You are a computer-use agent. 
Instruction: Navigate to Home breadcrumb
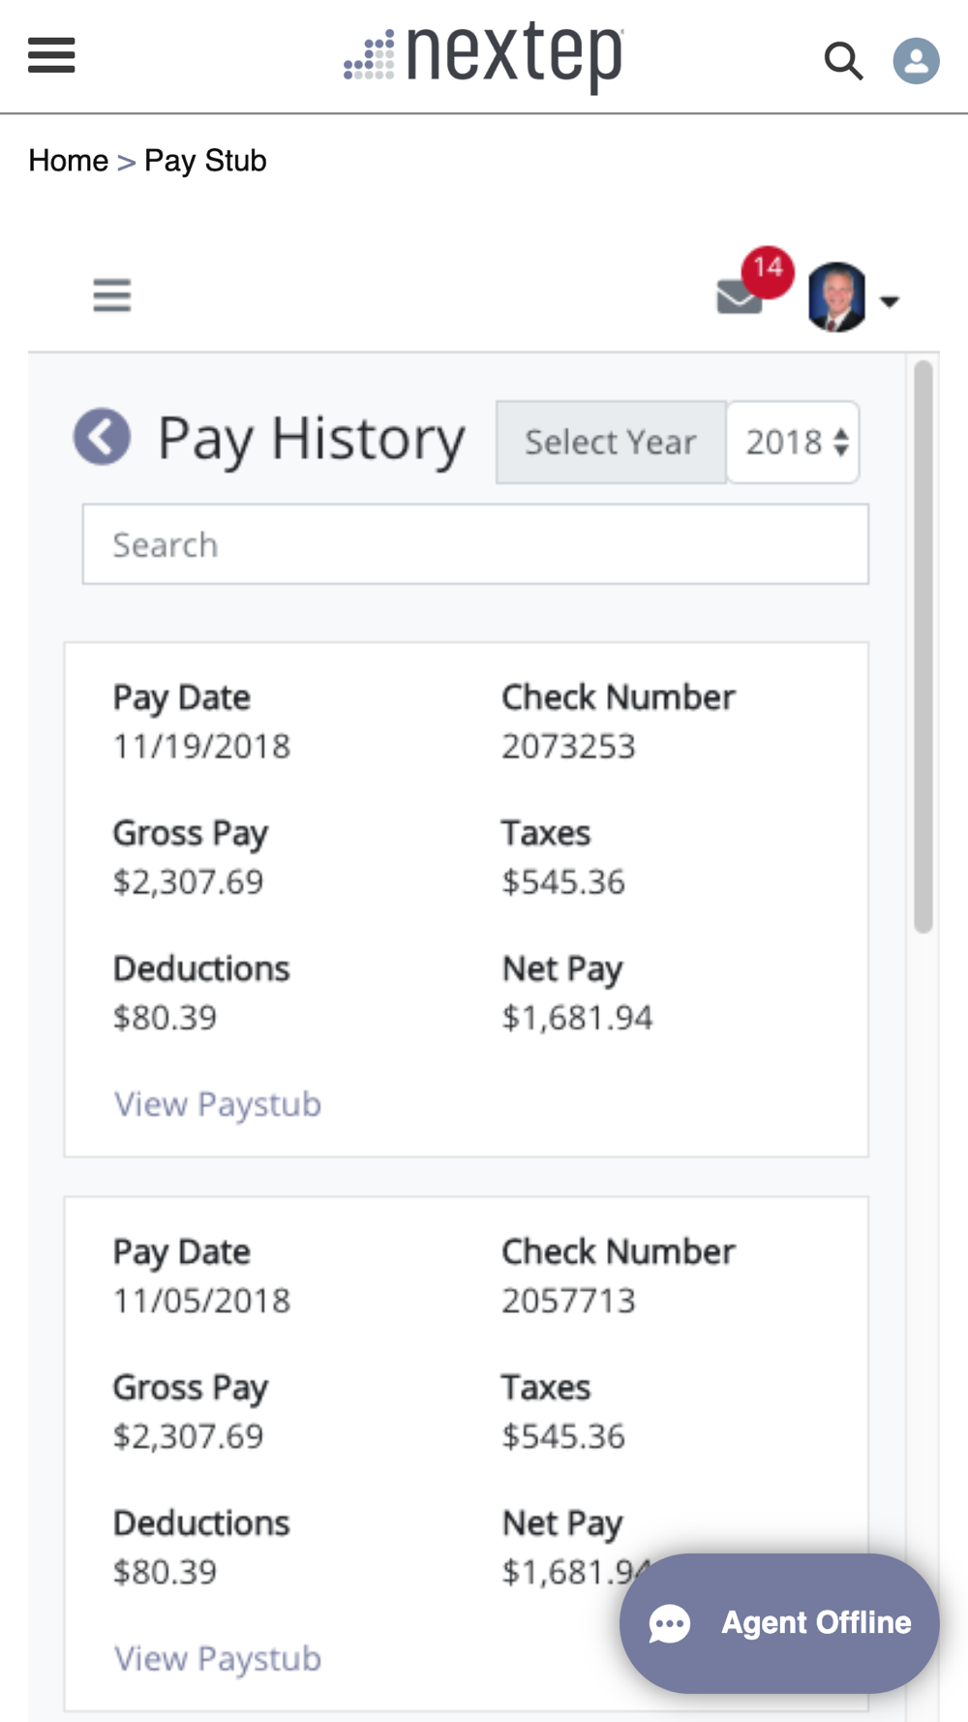click(x=69, y=160)
